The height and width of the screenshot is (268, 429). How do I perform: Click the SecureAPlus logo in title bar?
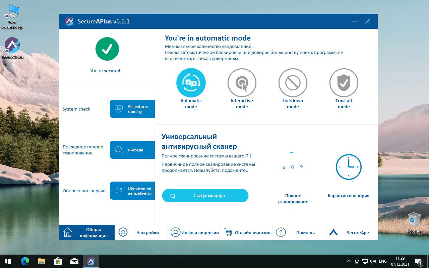pyautogui.click(x=69, y=21)
